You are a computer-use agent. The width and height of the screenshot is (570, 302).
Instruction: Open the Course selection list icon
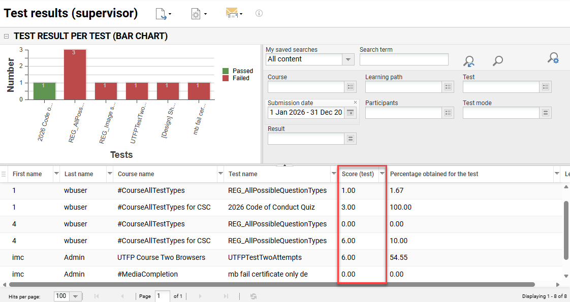pyautogui.click(x=351, y=87)
